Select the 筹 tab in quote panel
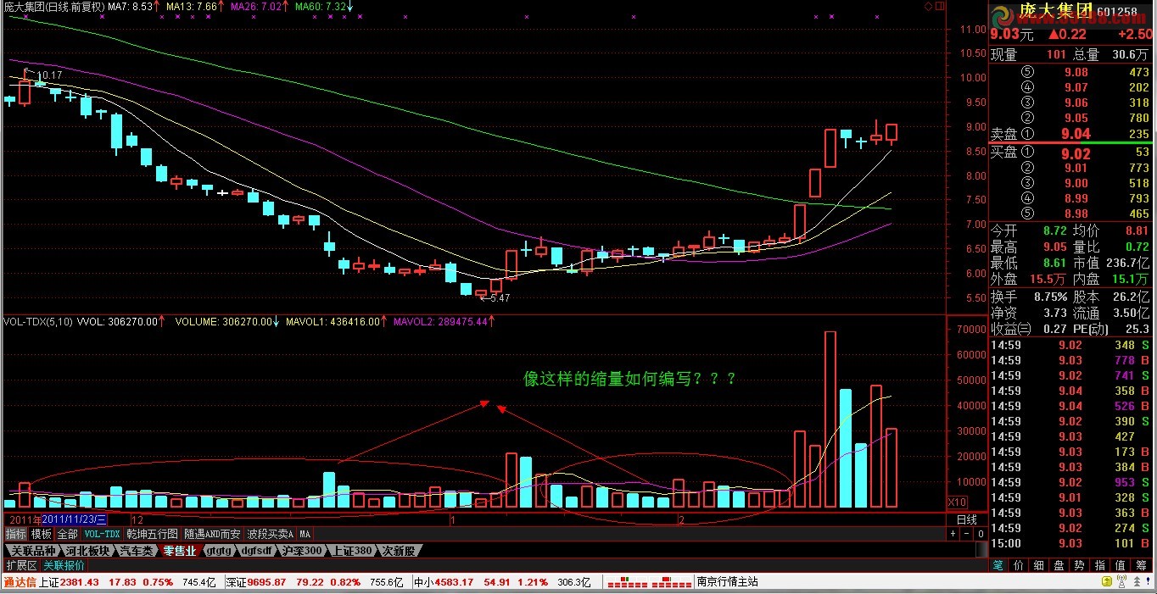1157x594 pixels. (1141, 565)
